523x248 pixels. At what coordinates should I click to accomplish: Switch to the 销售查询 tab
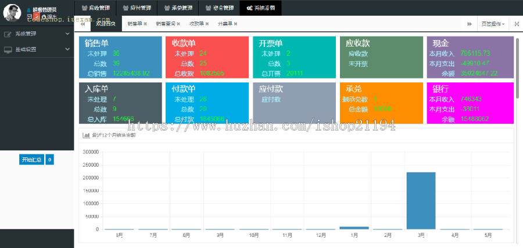click(x=166, y=24)
